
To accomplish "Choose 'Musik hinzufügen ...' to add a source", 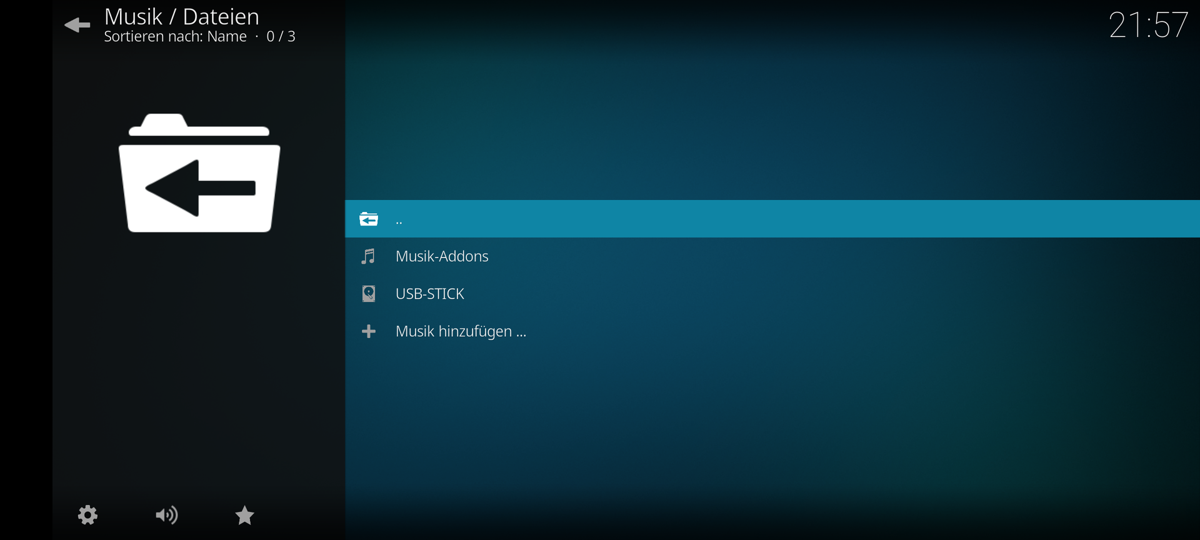I will [x=772, y=331].
